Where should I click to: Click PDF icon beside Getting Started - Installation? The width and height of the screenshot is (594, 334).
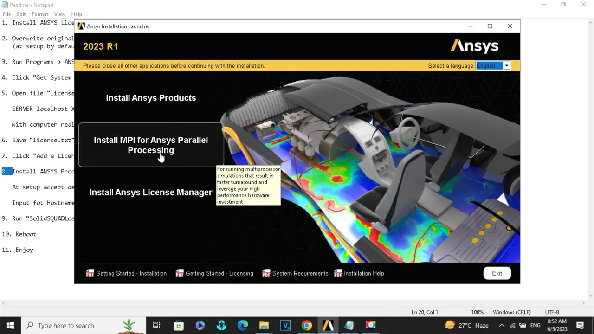[90, 273]
